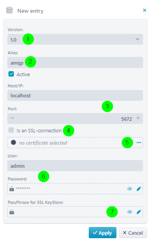
Task: Click the Alias field containing amqp
Action: tap(75, 62)
